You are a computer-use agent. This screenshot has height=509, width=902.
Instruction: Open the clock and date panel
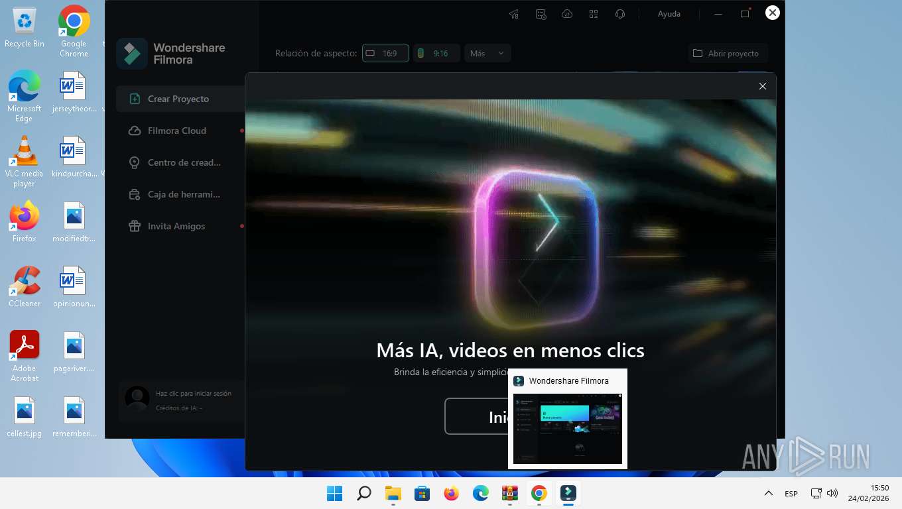coord(870,493)
